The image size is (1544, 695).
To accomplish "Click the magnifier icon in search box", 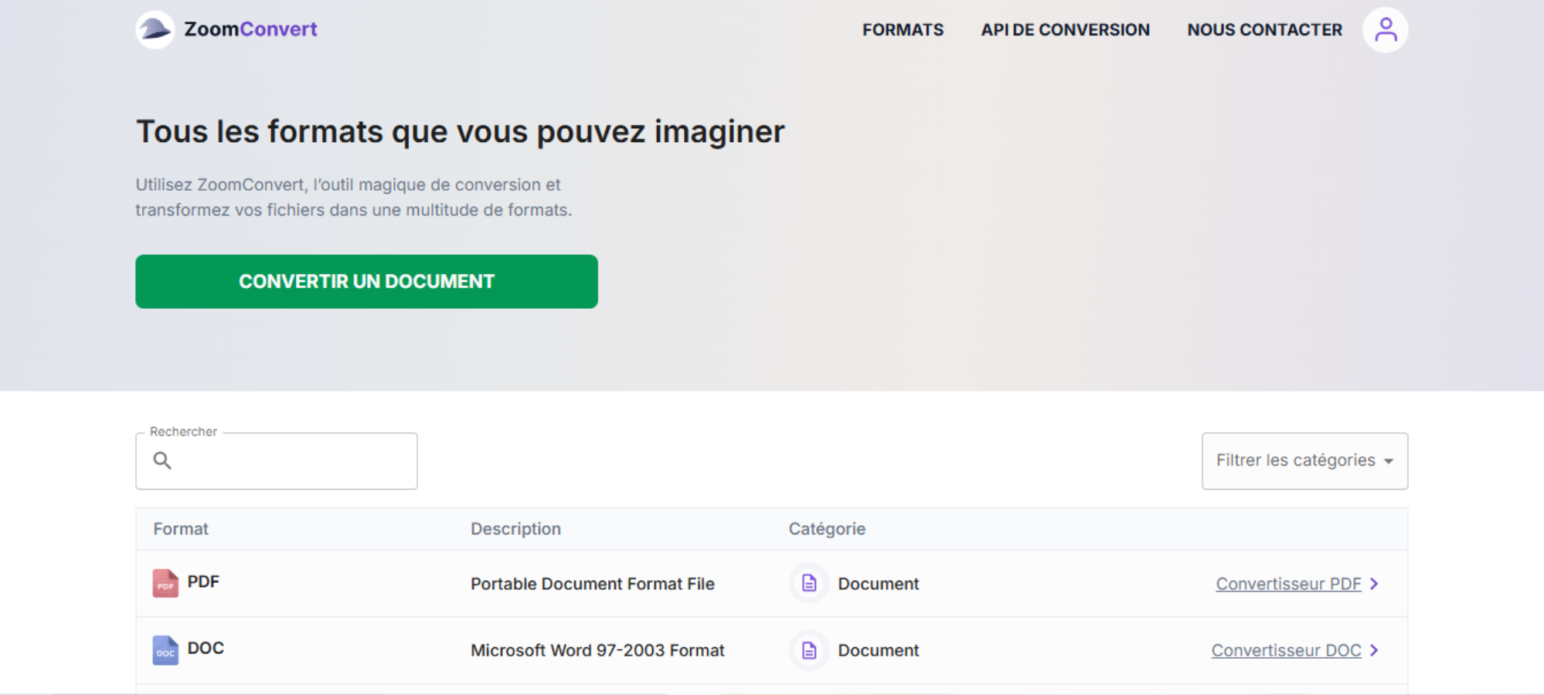I will [x=162, y=460].
